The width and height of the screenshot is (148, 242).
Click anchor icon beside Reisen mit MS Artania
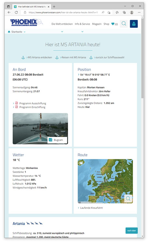(57, 58)
